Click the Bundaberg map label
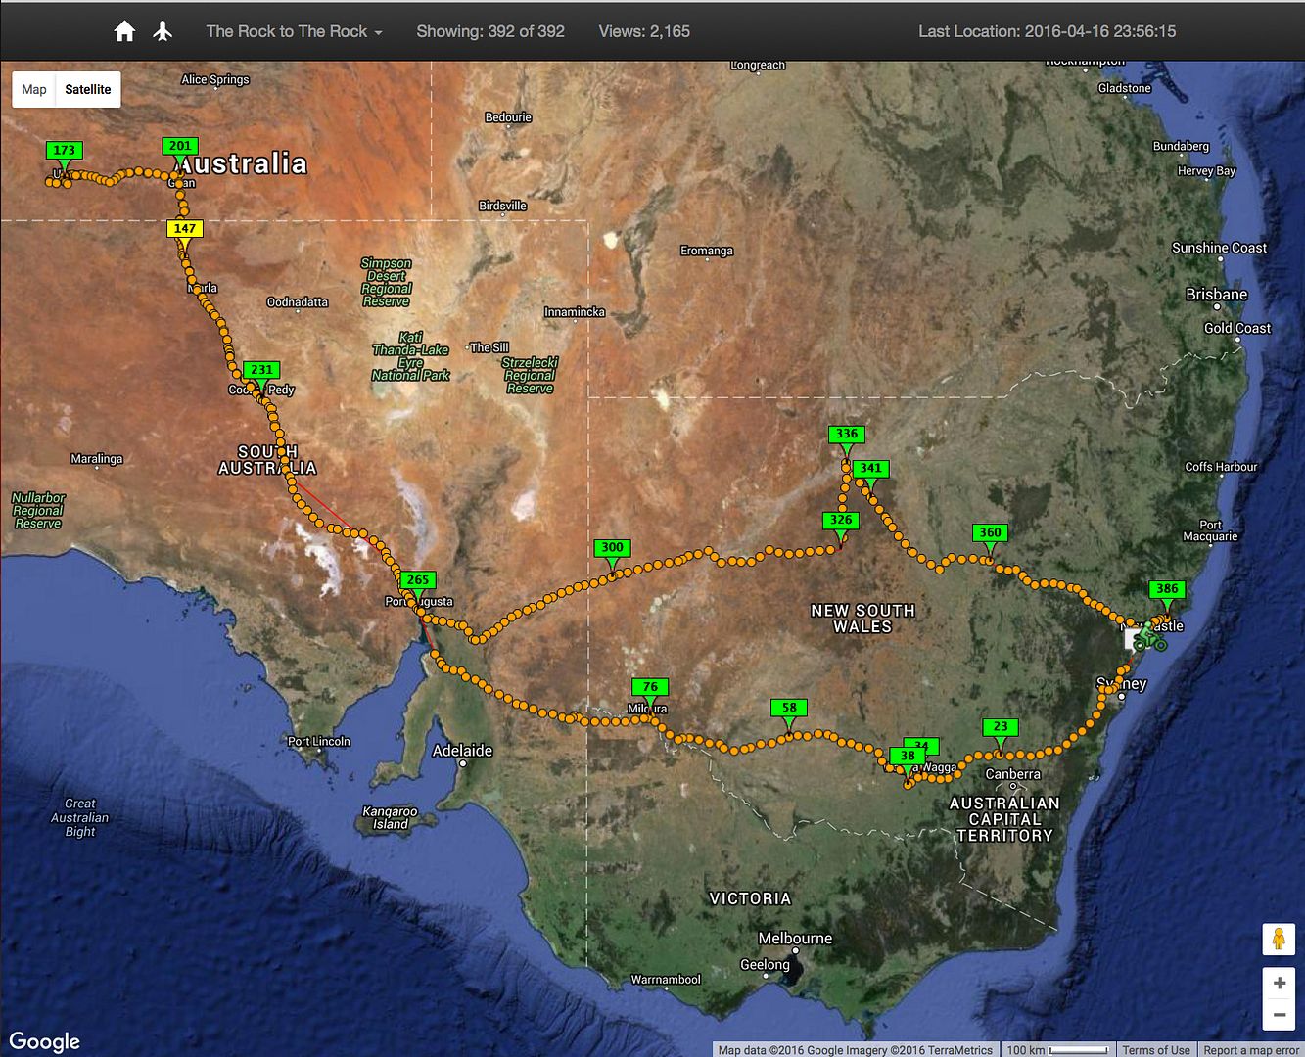The height and width of the screenshot is (1057, 1305). (x=1181, y=146)
